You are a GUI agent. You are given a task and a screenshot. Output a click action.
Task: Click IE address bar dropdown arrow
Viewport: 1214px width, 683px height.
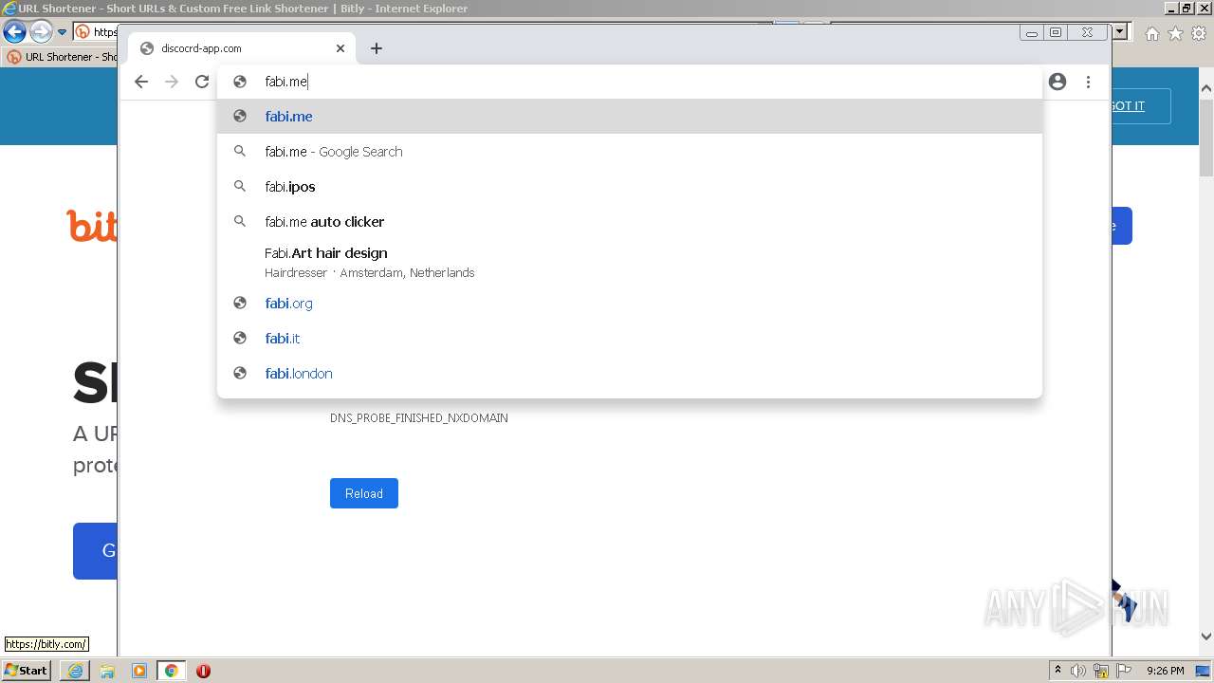1120,32
